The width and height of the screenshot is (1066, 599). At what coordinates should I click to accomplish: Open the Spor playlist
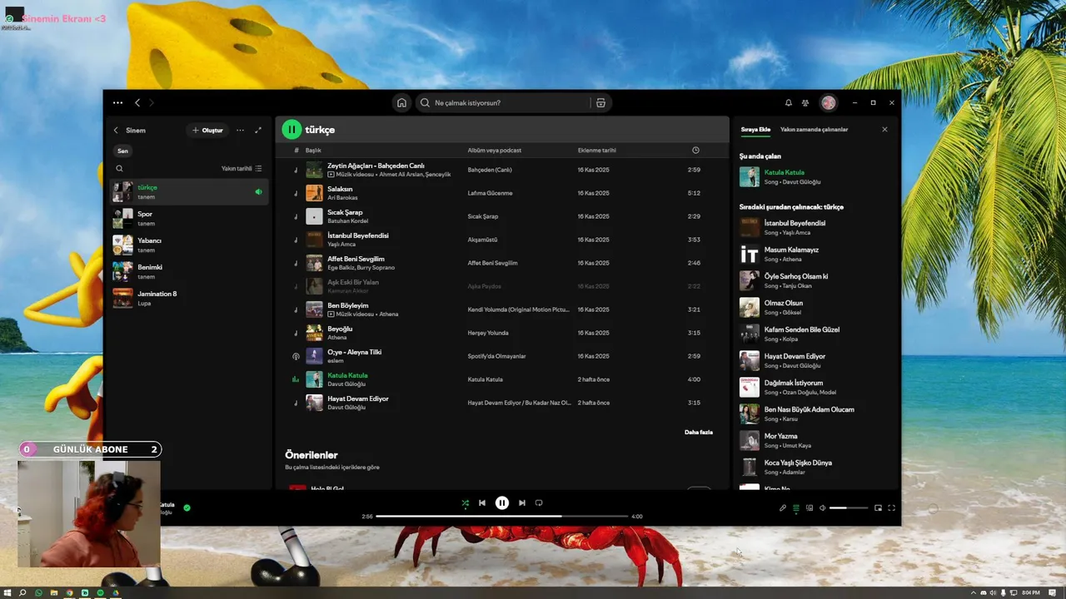[189, 218]
